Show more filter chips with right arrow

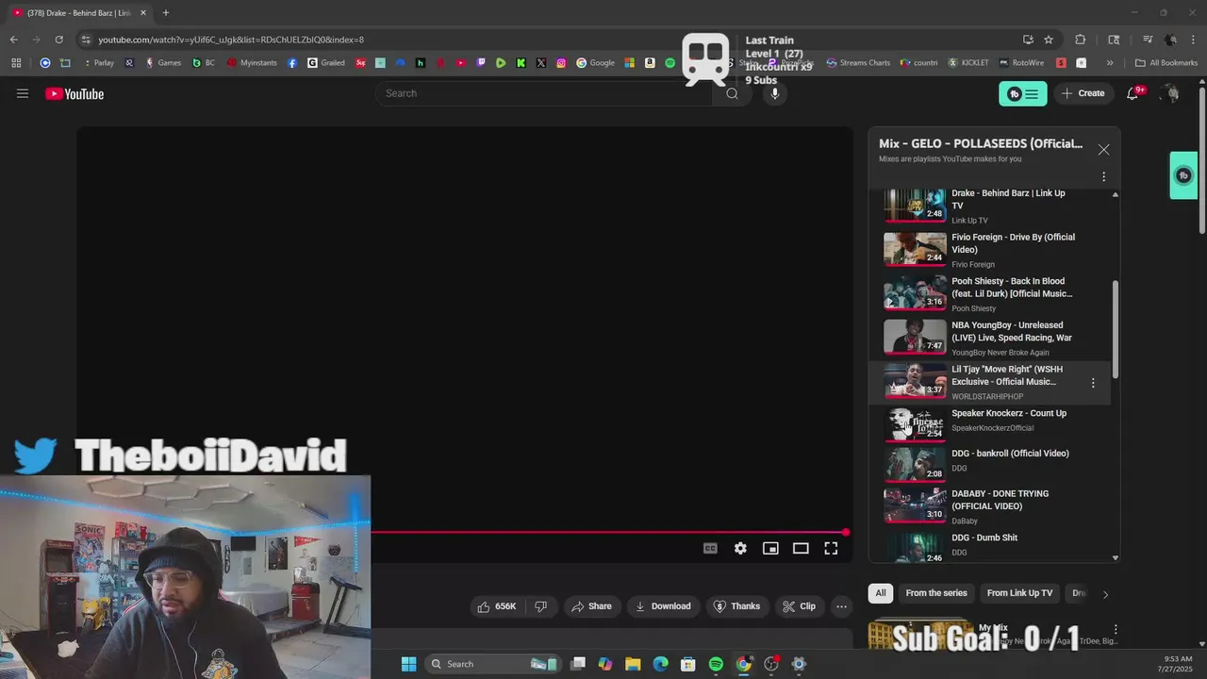point(1105,594)
